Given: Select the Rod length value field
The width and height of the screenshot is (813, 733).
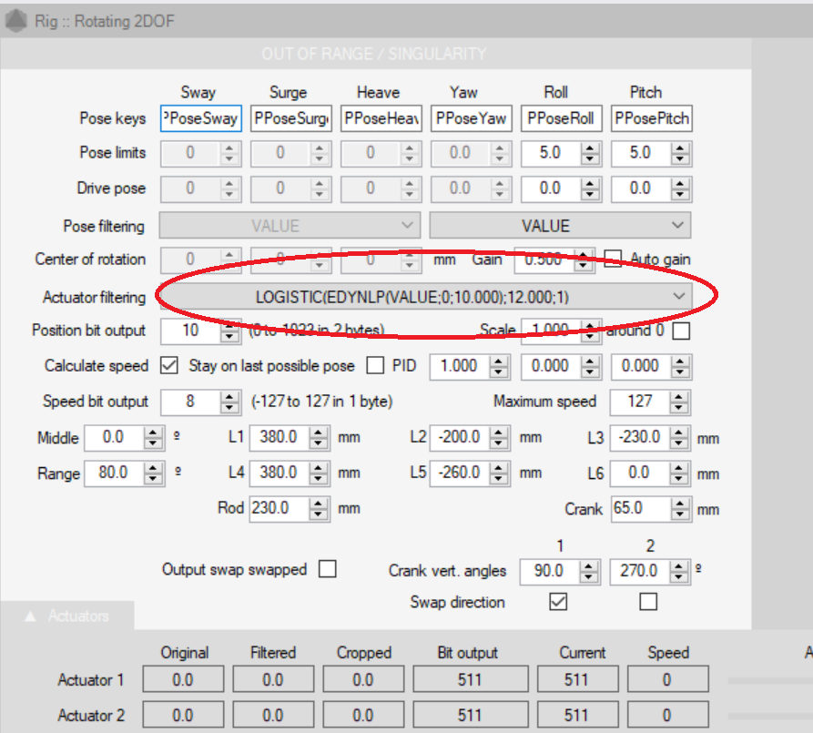Looking at the screenshot, I should pyautogui.click(x=277, y=508).
